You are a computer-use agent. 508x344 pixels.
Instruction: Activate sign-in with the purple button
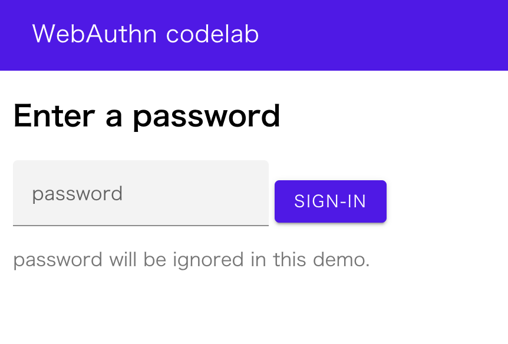tap(330, 201)
